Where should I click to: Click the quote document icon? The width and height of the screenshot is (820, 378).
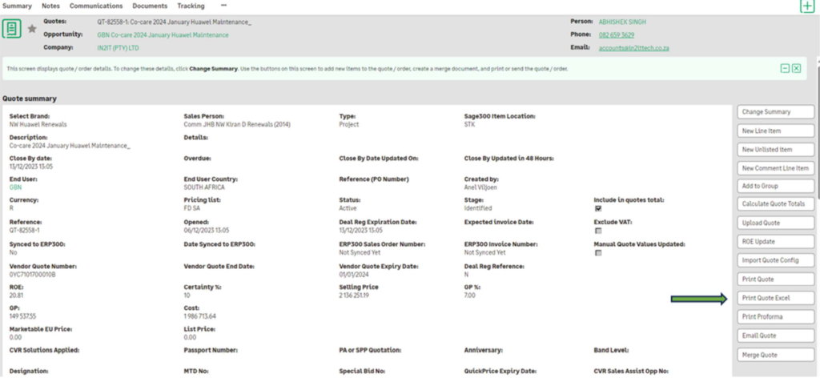(12, 29)
